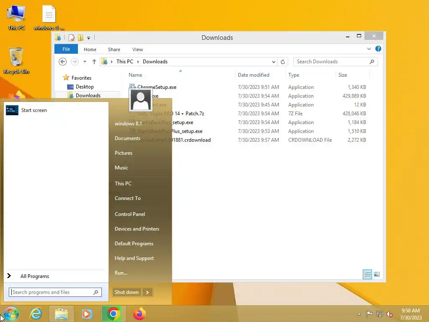This screenshot has width=429, height=322.
Task: Open Help and Support from Start menu
Action: pyautogui.click(x=134, y=258)
